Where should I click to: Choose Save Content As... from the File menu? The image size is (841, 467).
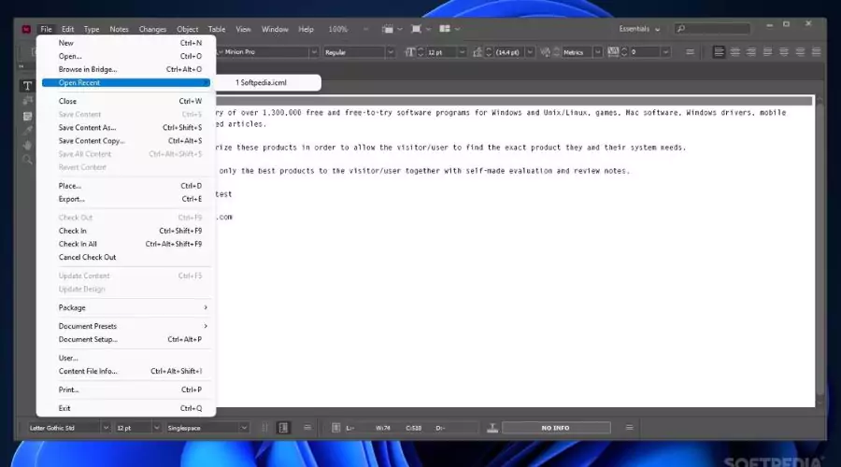point(126,128)
